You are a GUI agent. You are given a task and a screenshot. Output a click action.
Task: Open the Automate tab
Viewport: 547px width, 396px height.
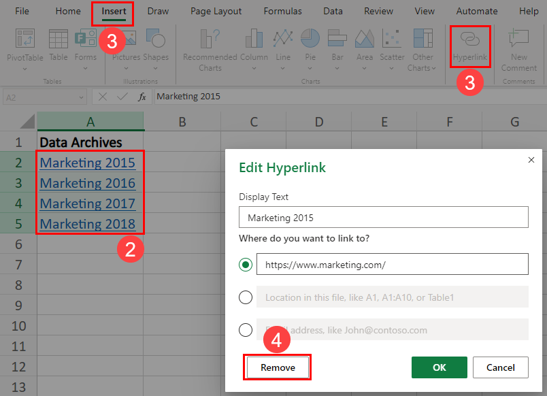point(477,11)
